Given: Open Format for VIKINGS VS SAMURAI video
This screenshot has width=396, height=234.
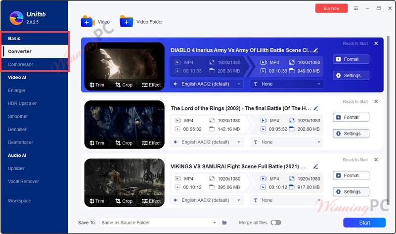Looking at the screenshot, I should [x=351, y=175].
